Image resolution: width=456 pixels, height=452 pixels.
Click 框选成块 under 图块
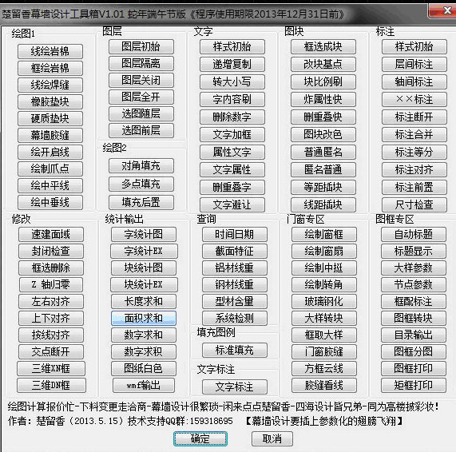[x=323, y=47]
